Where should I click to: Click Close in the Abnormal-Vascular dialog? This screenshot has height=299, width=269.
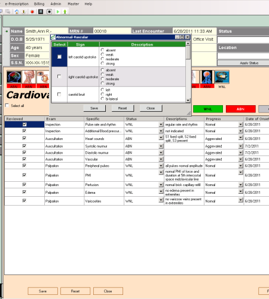tap(151, 108)
